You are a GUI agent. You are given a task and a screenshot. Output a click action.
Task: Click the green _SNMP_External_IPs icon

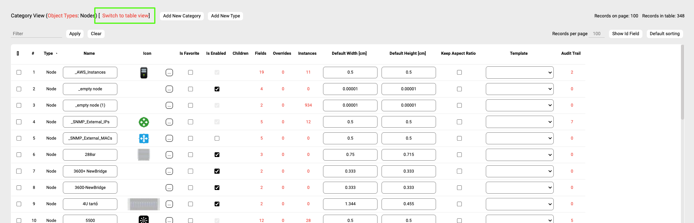point(144,122)
